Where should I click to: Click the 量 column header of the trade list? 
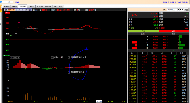point(172,53)
